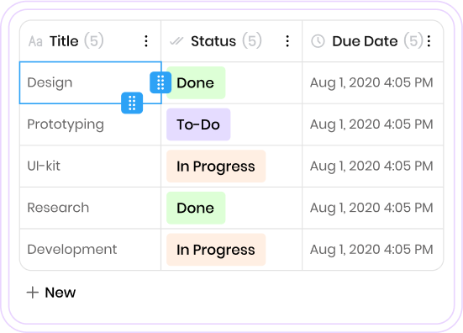Open the Done status tag for Design
The image size is (463, 333).
tap(196, 82)
